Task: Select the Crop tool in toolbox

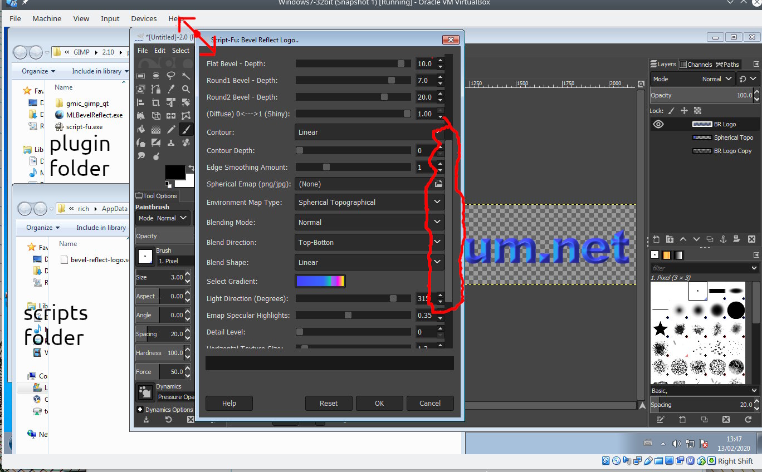Action: click(x=156, y=102)
